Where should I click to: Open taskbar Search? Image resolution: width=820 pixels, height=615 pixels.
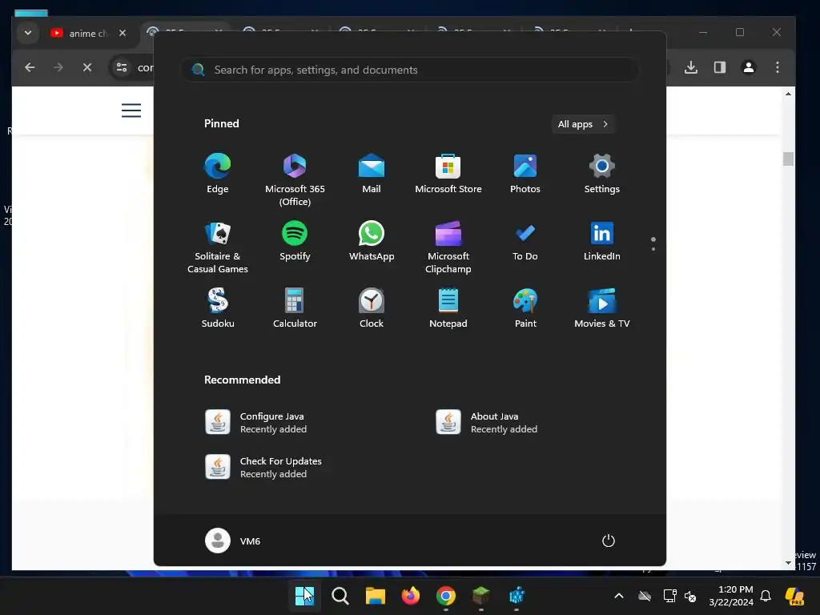click(x=340, y=595)
